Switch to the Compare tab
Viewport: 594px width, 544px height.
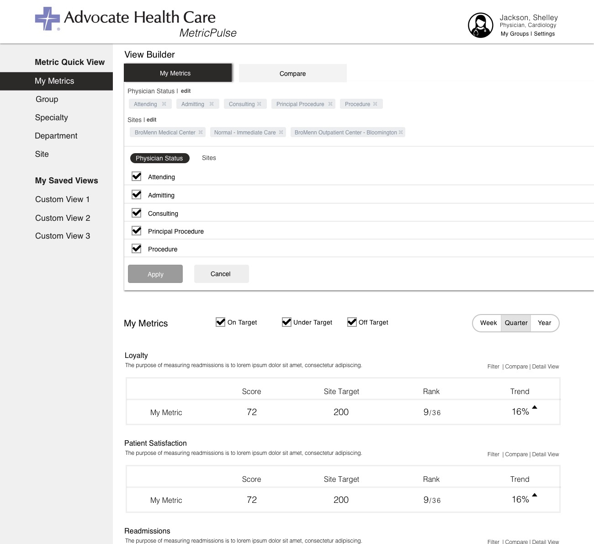(292, 74)
